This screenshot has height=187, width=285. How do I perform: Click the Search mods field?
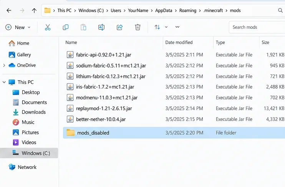pos(257,27)
